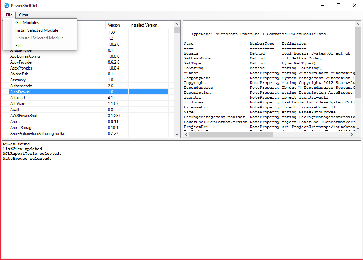Select the AzureAutomationAuthoringToolkit row
The image size is (363, 260).
(89, 133)
